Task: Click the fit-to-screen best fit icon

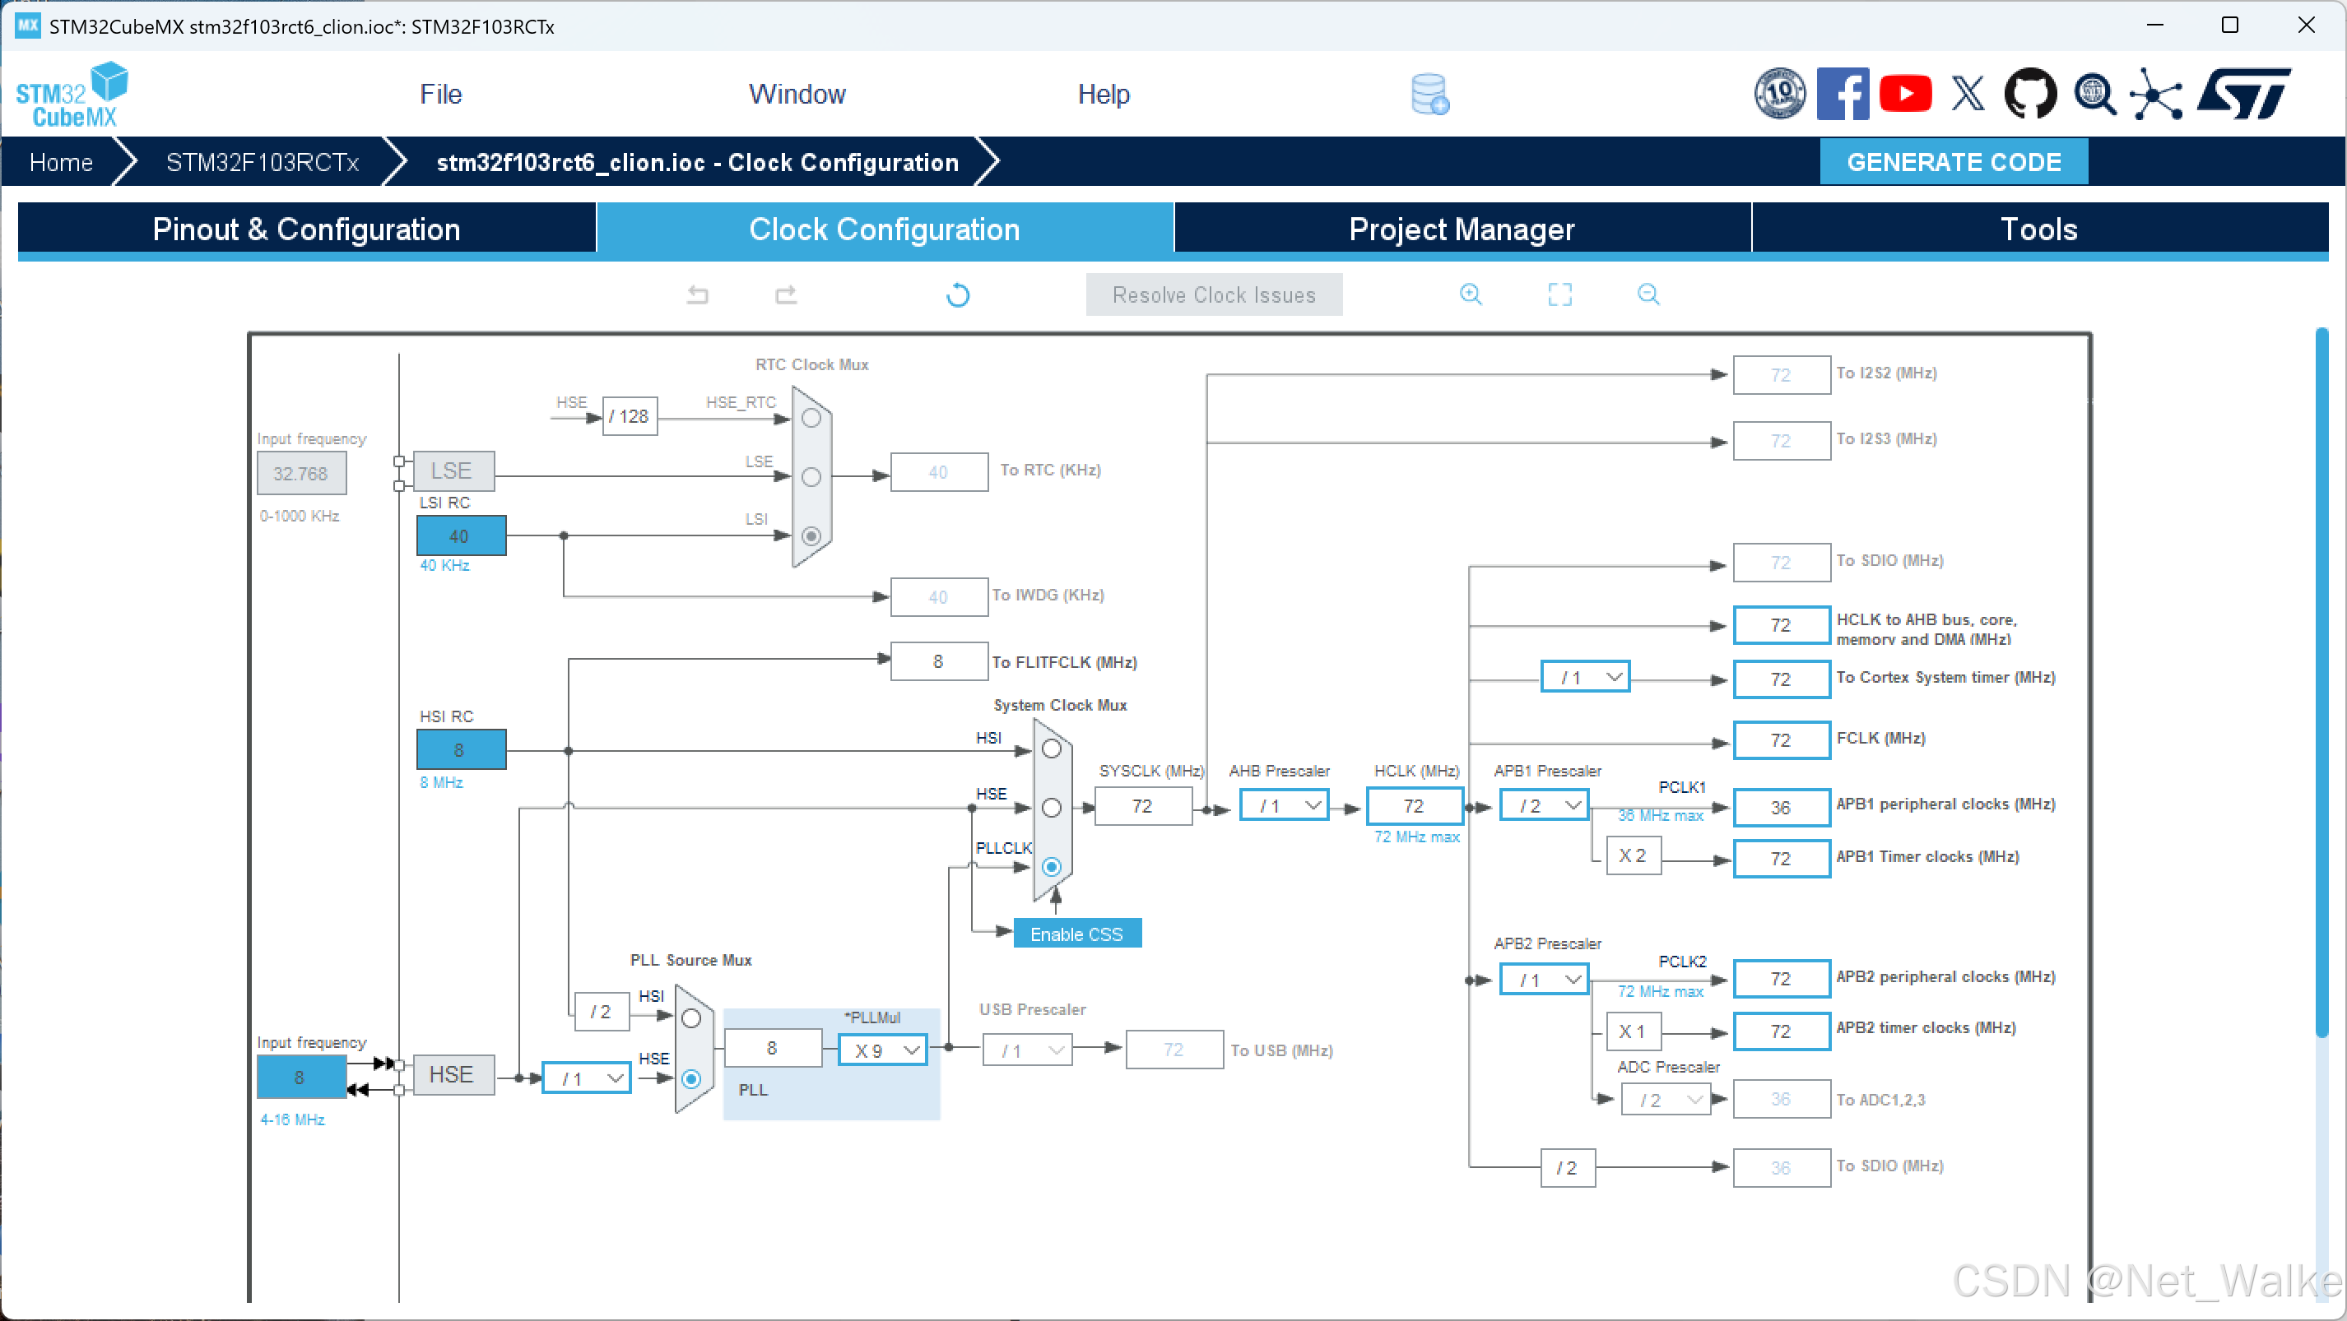Action: point(1559,294)
